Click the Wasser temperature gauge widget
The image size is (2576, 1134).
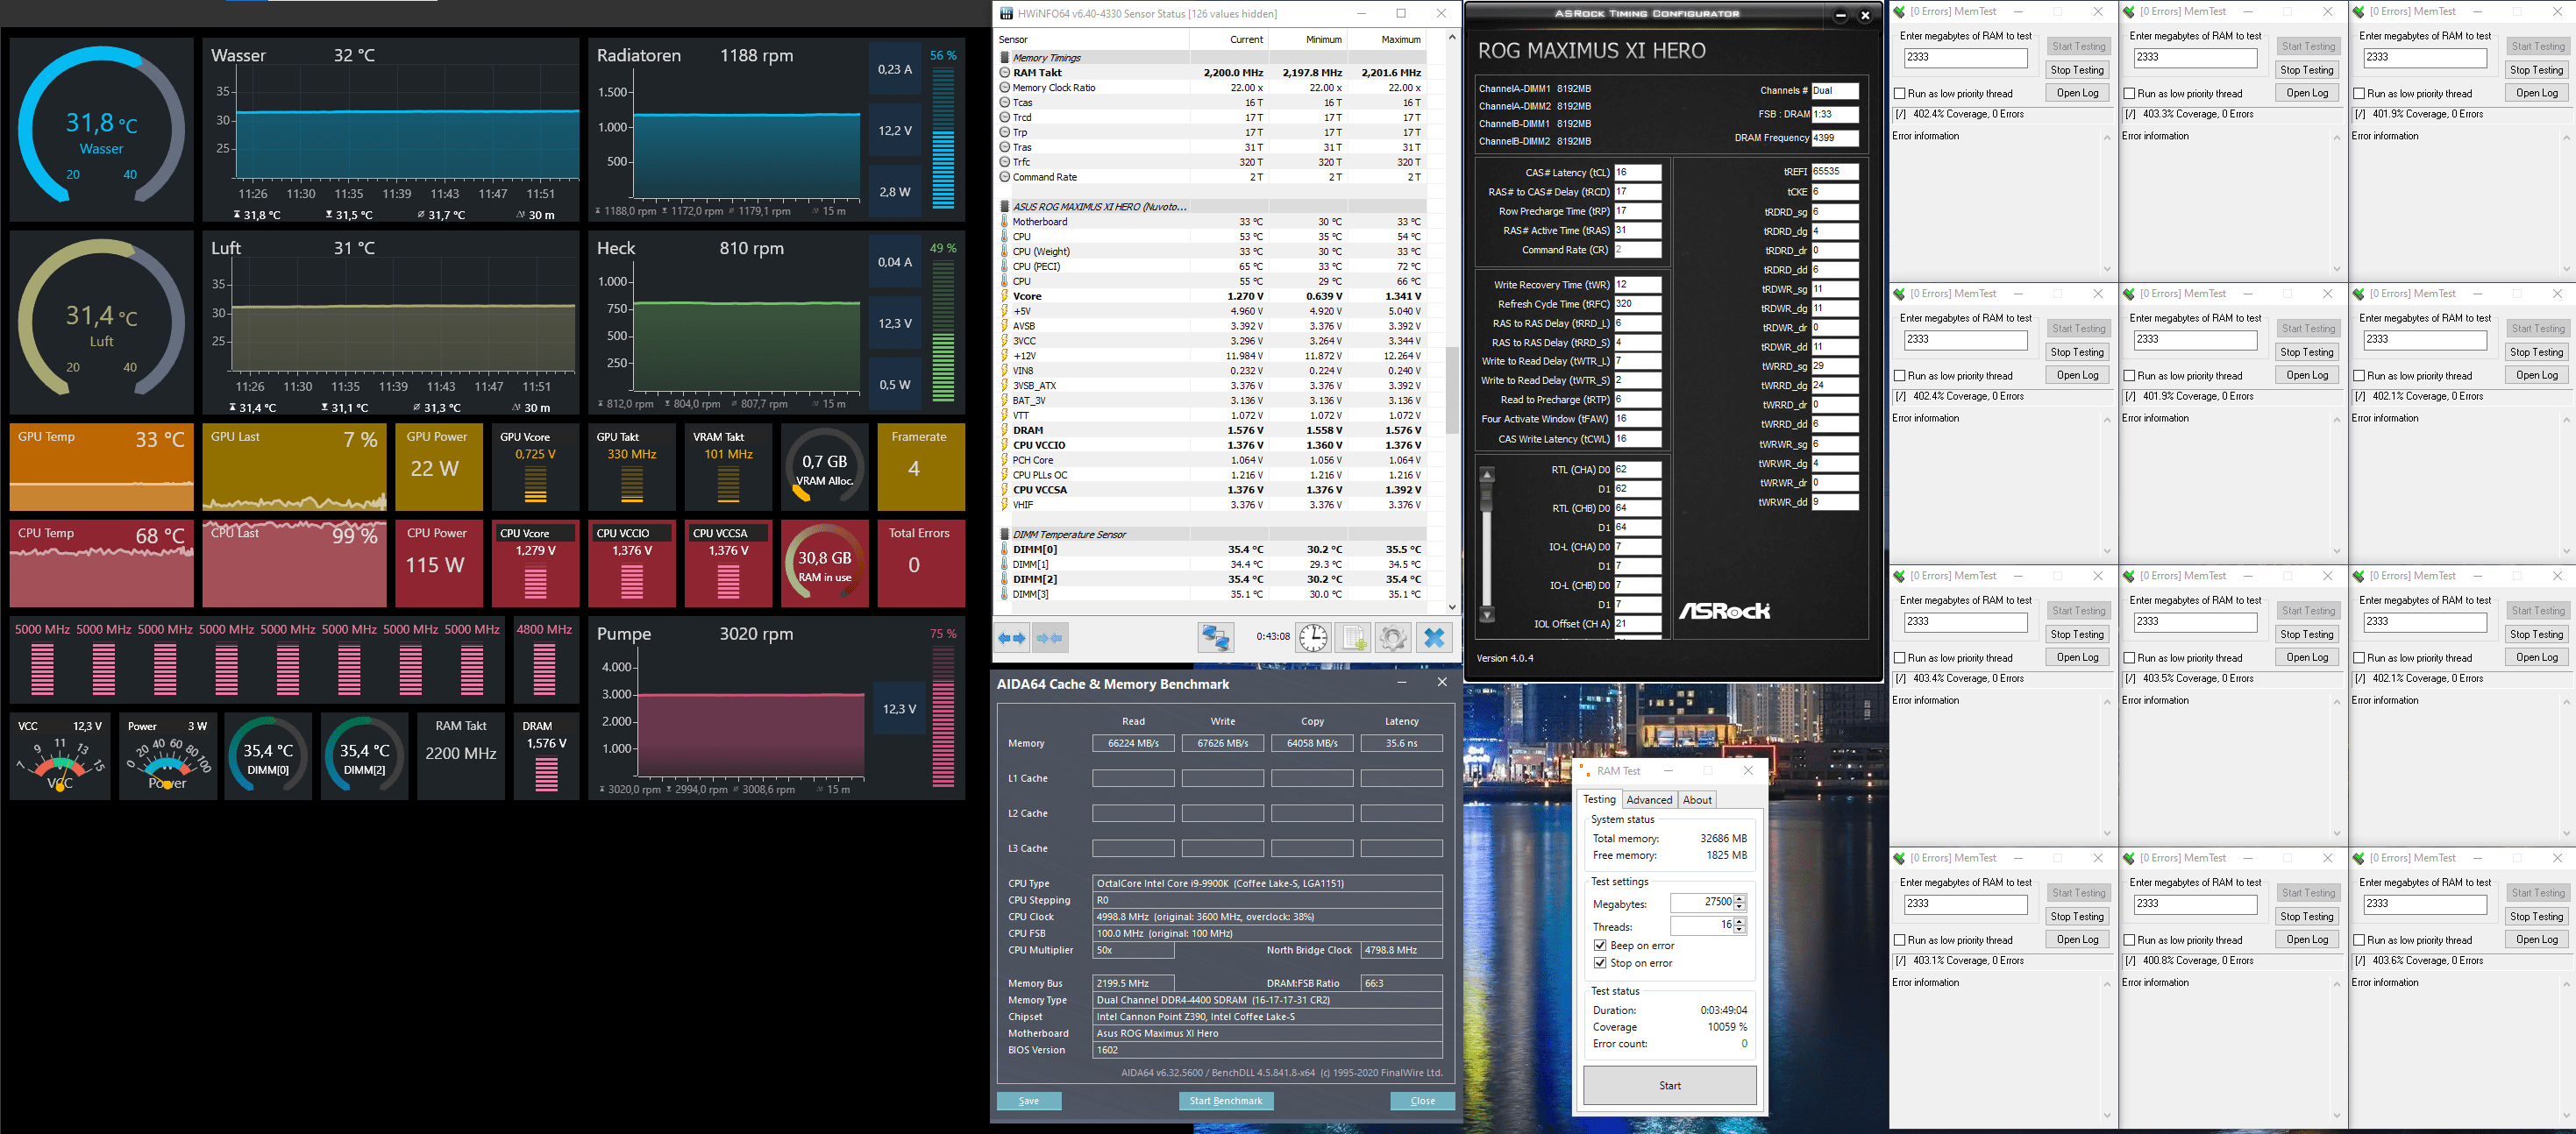click(x=101, y=130)
